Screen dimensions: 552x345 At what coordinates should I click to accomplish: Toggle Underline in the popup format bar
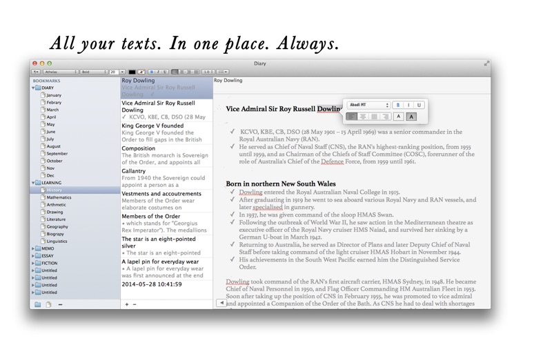tap(419, 105)
